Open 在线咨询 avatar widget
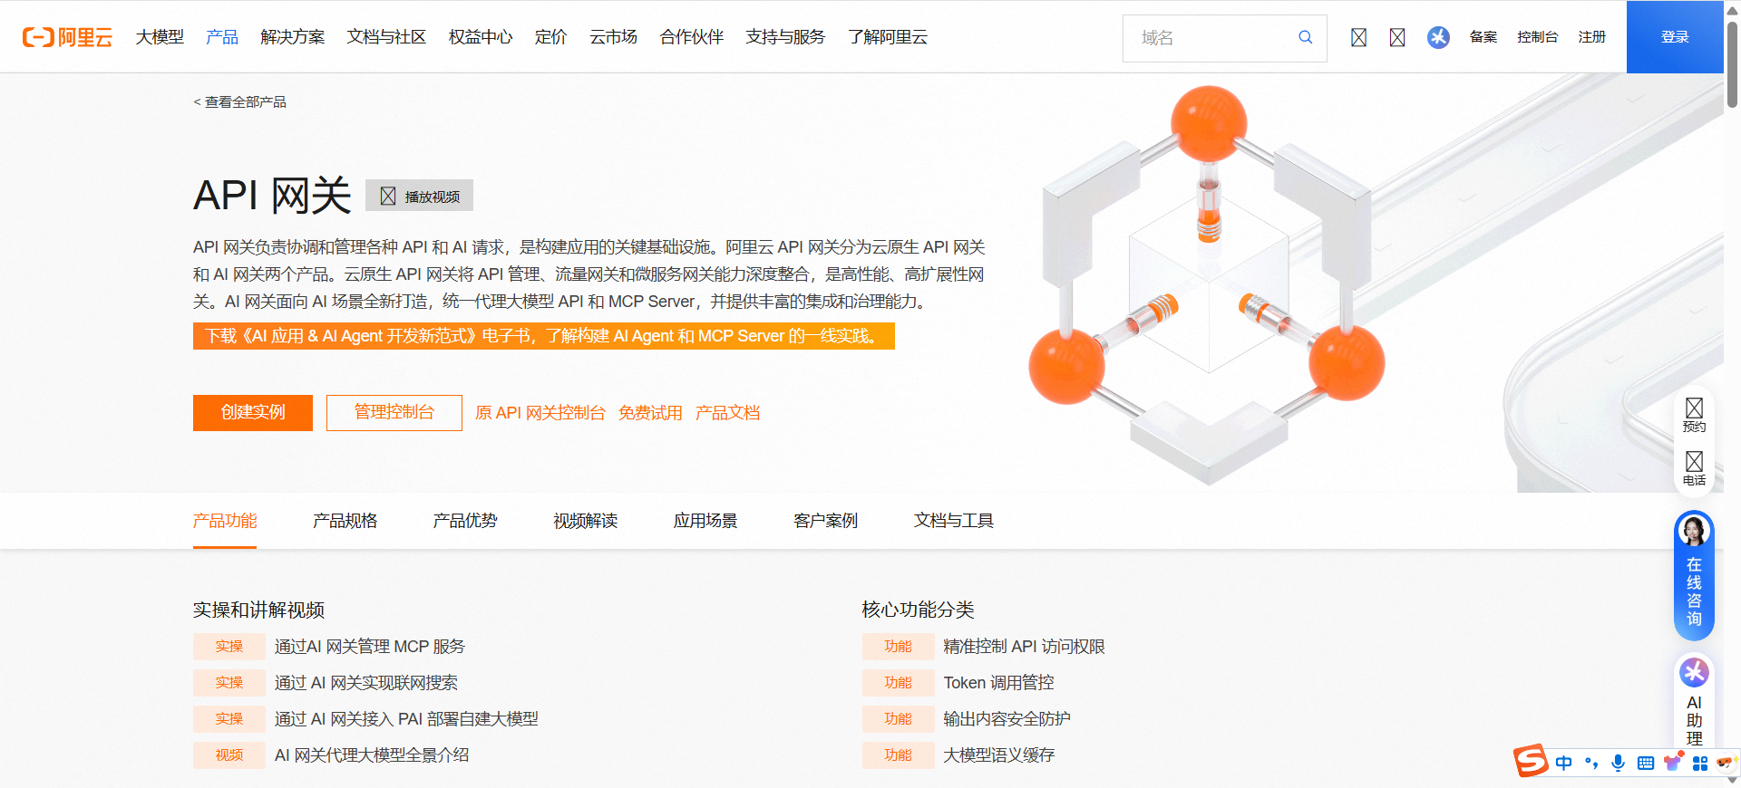Screen dimensions: 1741x788 coord(1694,574)
